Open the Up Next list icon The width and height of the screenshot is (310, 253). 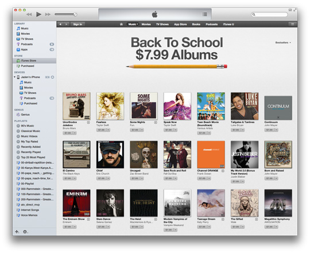click(x=205, y=14)
